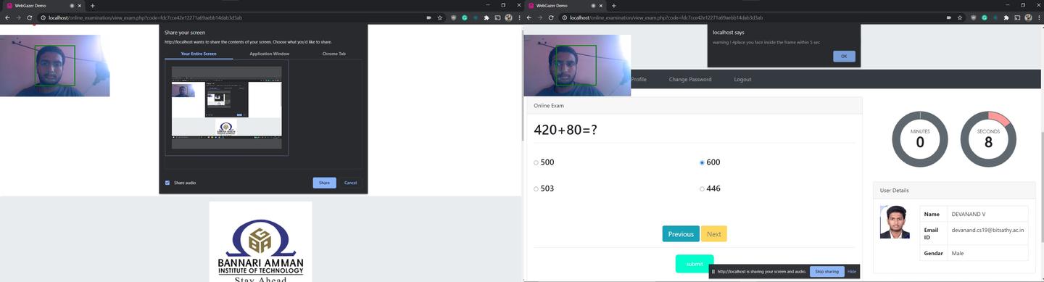
Task: Toggle the Share audio checkbox
Action: coord(167,183)
